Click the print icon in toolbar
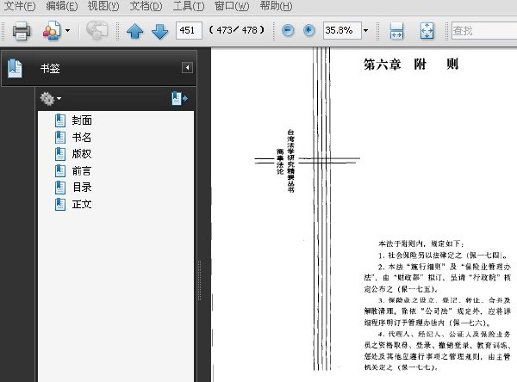The width and height of the screenshot is (517, 382). click(x=22, y=31)
